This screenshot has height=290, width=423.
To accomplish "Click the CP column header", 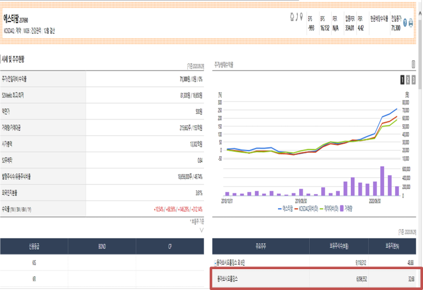I will coord(170,246).
